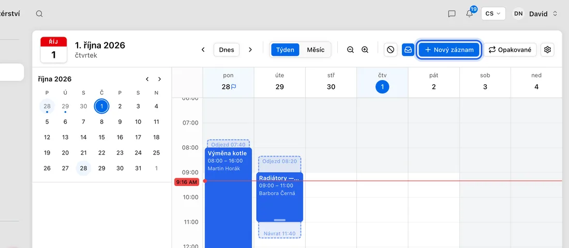The height and width of the screenshot is (248, 569).
Task: Click the čtv 1 day header
Action: (382, 82)
